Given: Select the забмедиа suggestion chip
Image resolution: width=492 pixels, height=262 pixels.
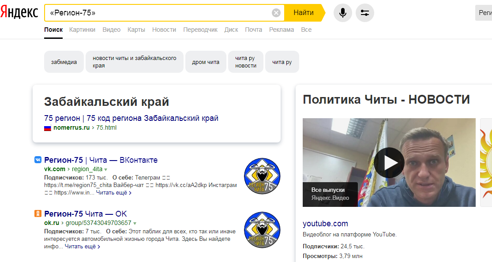Looking at the screenshot, I should 64,62.
